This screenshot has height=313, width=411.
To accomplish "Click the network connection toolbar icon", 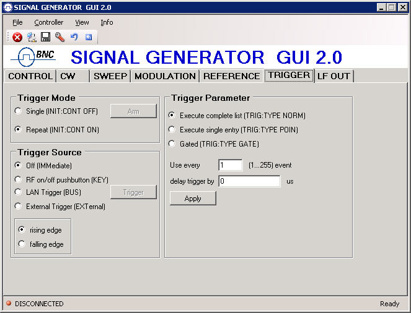I will pyautogui.click(x=32, y=37).
